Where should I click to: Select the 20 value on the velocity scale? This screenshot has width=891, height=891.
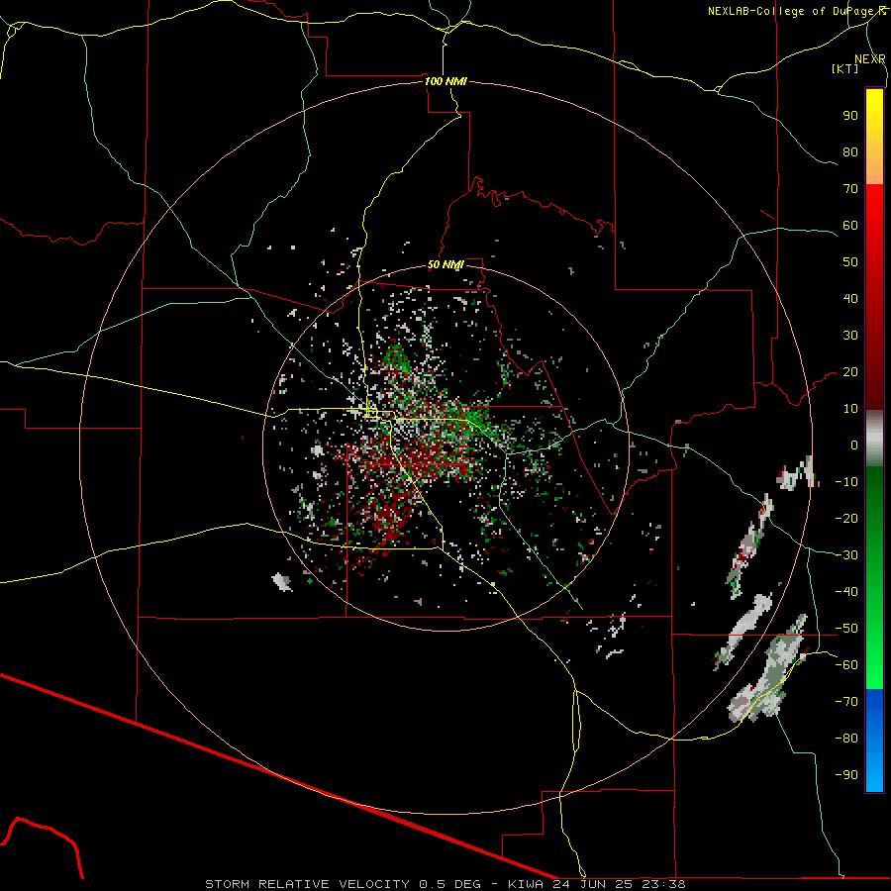850,371
